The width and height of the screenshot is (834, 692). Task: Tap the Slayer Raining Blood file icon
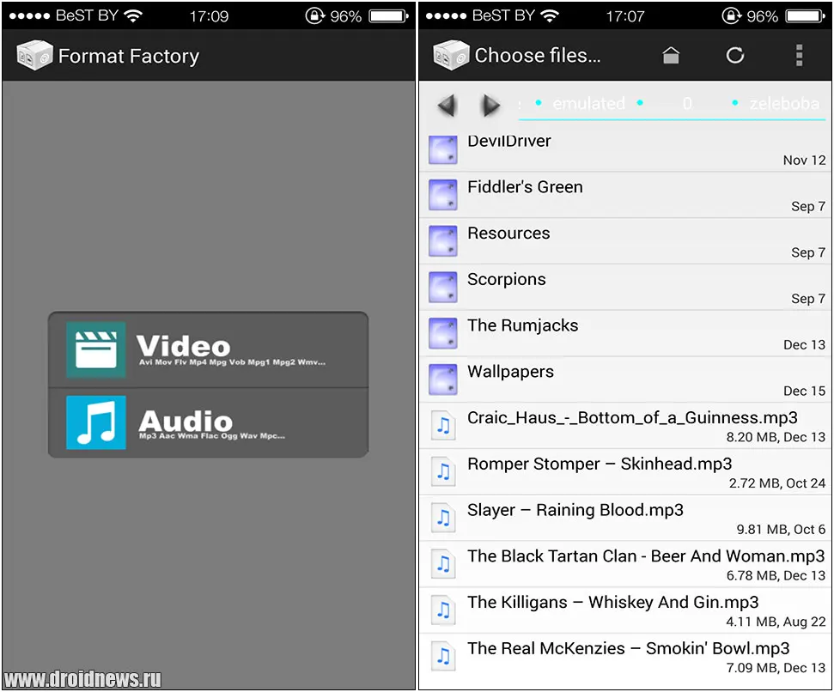point(443,518)
